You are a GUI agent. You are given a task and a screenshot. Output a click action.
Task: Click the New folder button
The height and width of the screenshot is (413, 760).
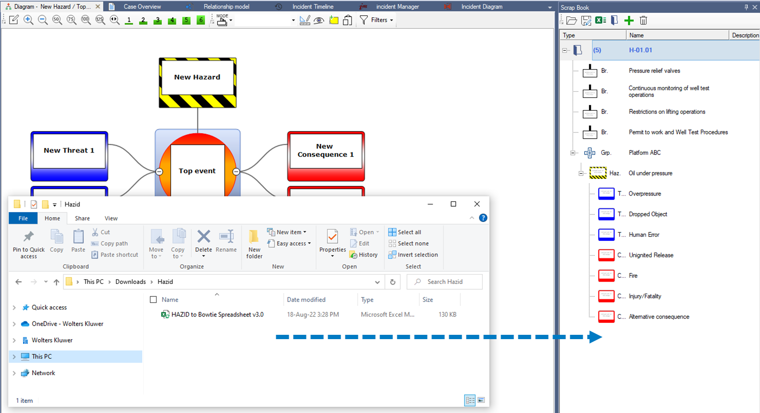pos(254,244)
